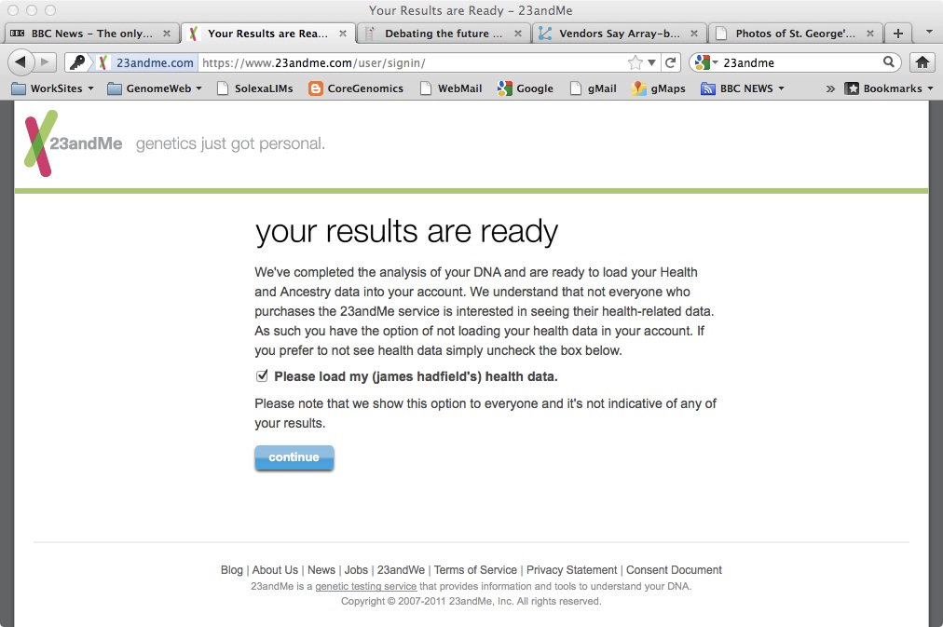Reload the page with the refresh icon
The width and height of the screenshot is (943, 627).
(x=671, y=62)
